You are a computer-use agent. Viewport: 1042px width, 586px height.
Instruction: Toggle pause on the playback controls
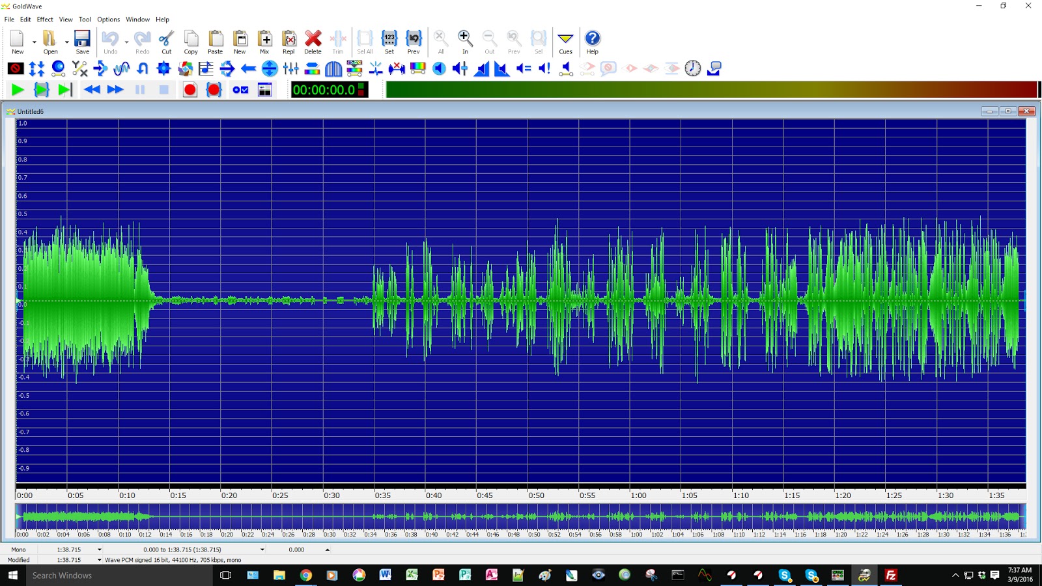[139, 90]
